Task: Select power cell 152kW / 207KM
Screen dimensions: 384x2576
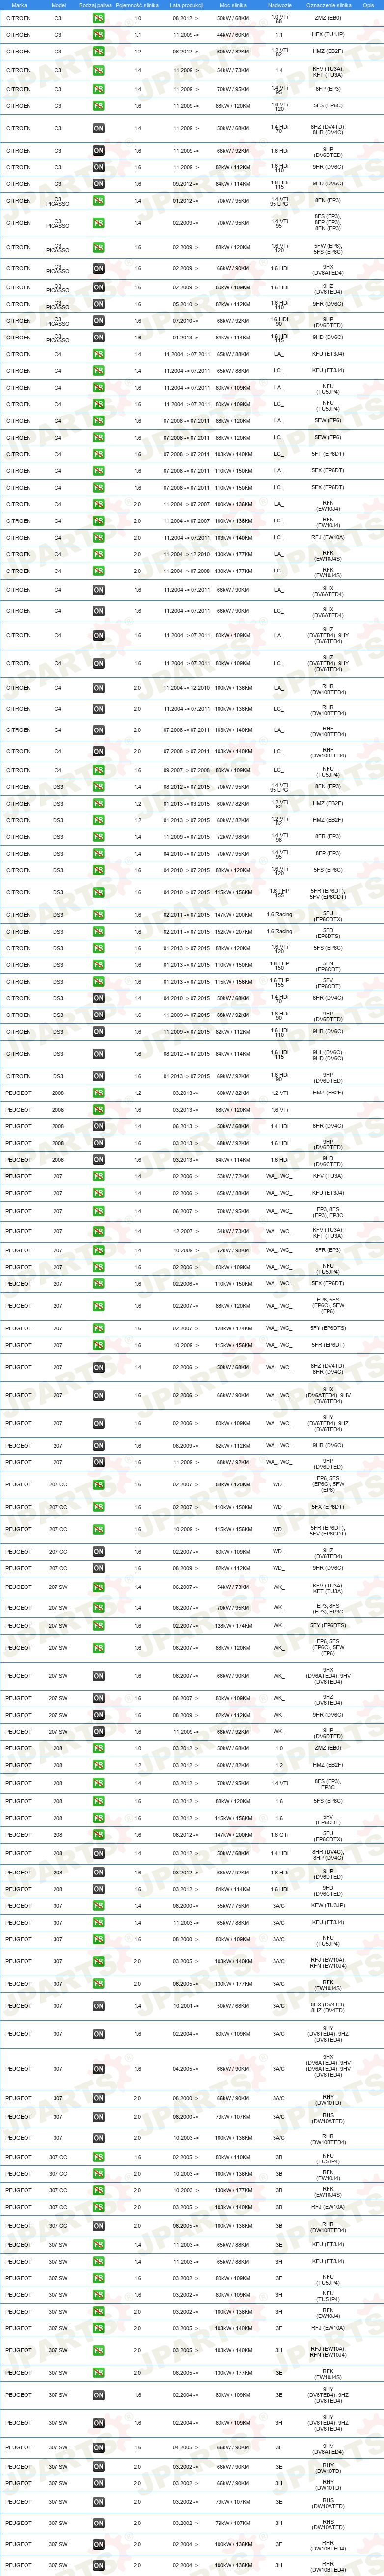Action: click(233, 932)
